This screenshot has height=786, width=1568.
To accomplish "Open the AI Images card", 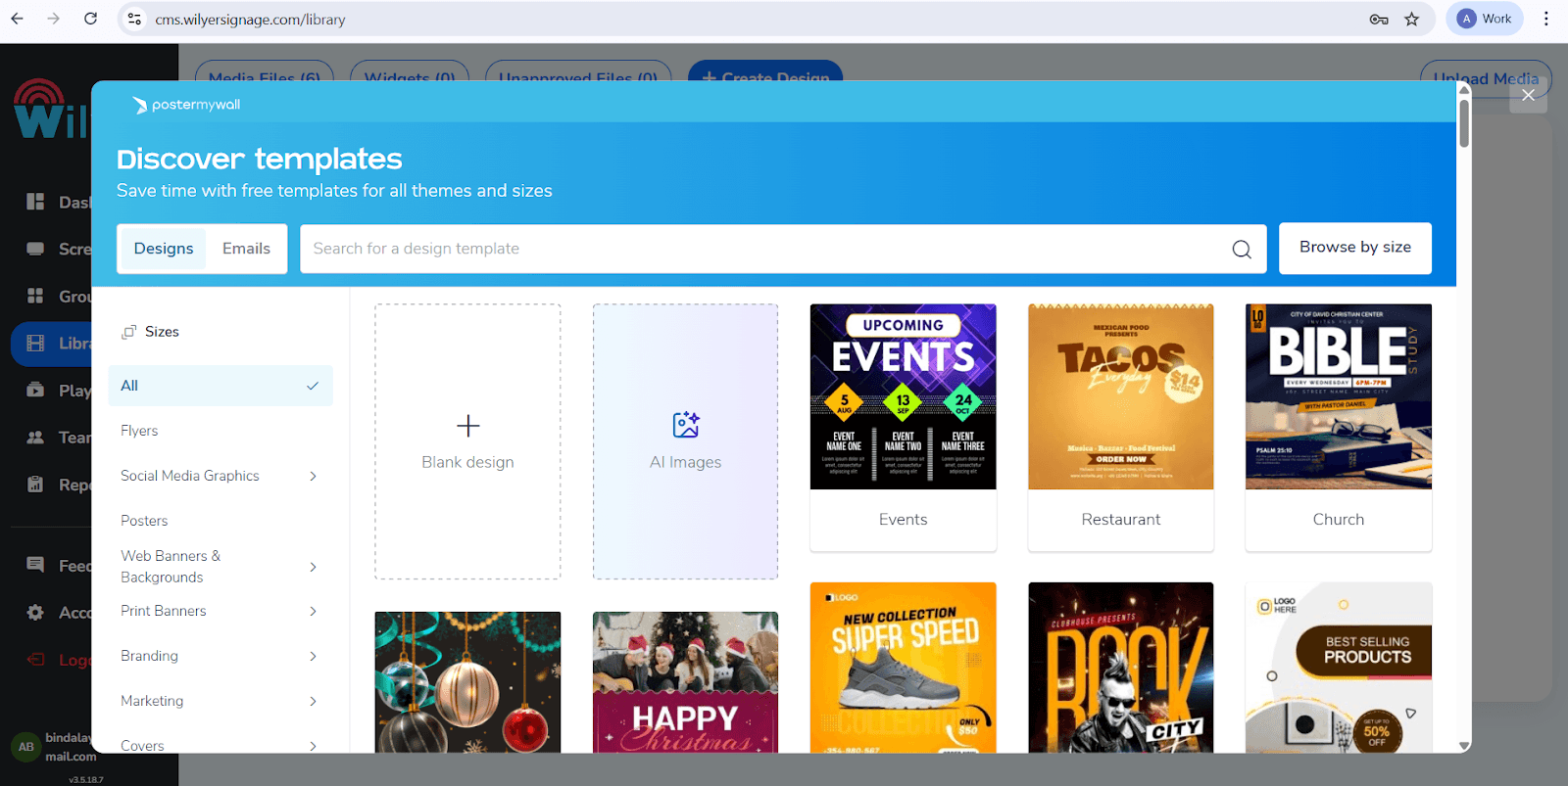I will click(685, 441).
